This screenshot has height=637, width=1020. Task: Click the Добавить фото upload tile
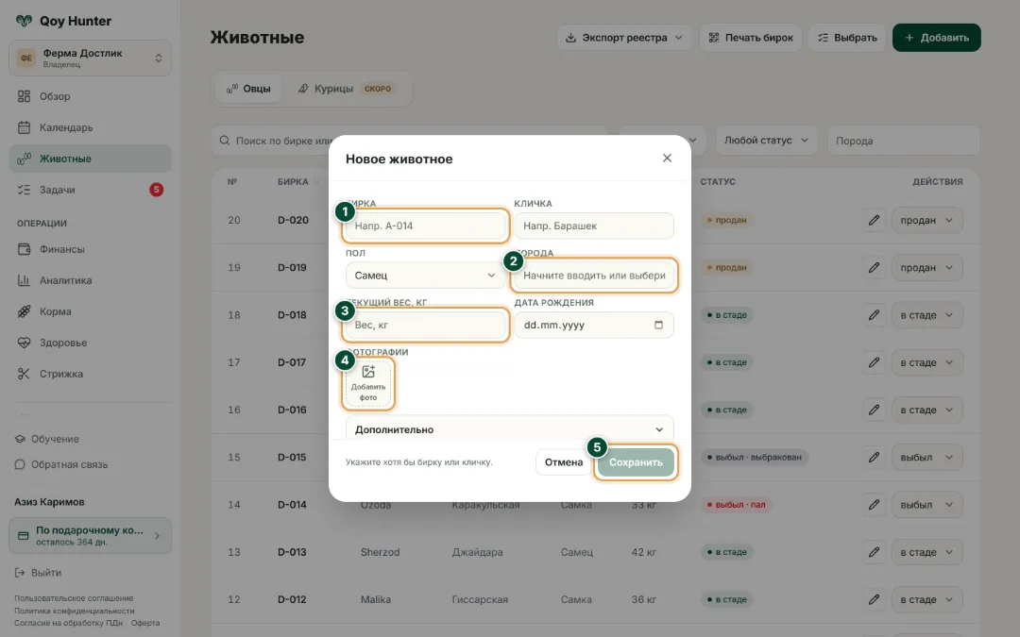click(368, 383)
